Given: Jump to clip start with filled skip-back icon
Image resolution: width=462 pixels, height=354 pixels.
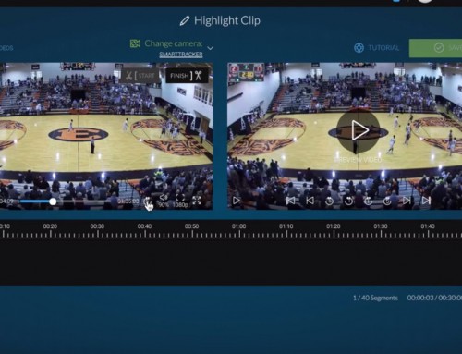Looking at the screenshot, I should (x=290, y=201).
